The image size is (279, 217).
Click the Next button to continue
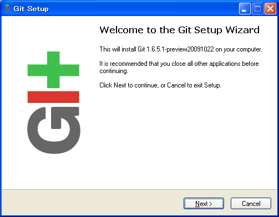[204, 204]
